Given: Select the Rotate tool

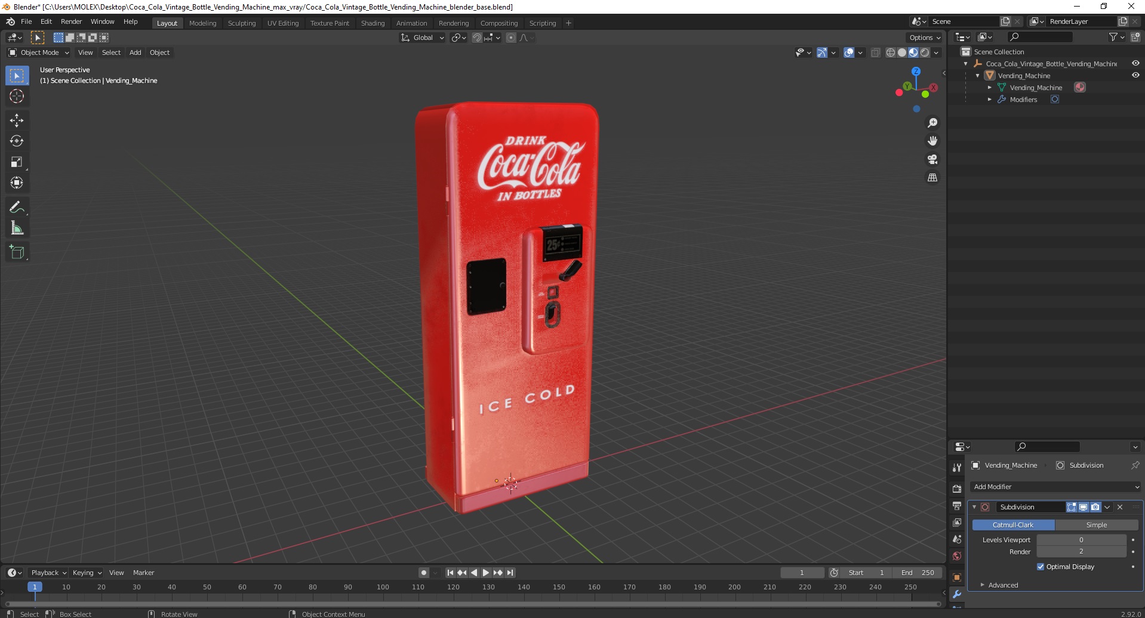Looking at the screenshot, I should [x=17, y=141].
